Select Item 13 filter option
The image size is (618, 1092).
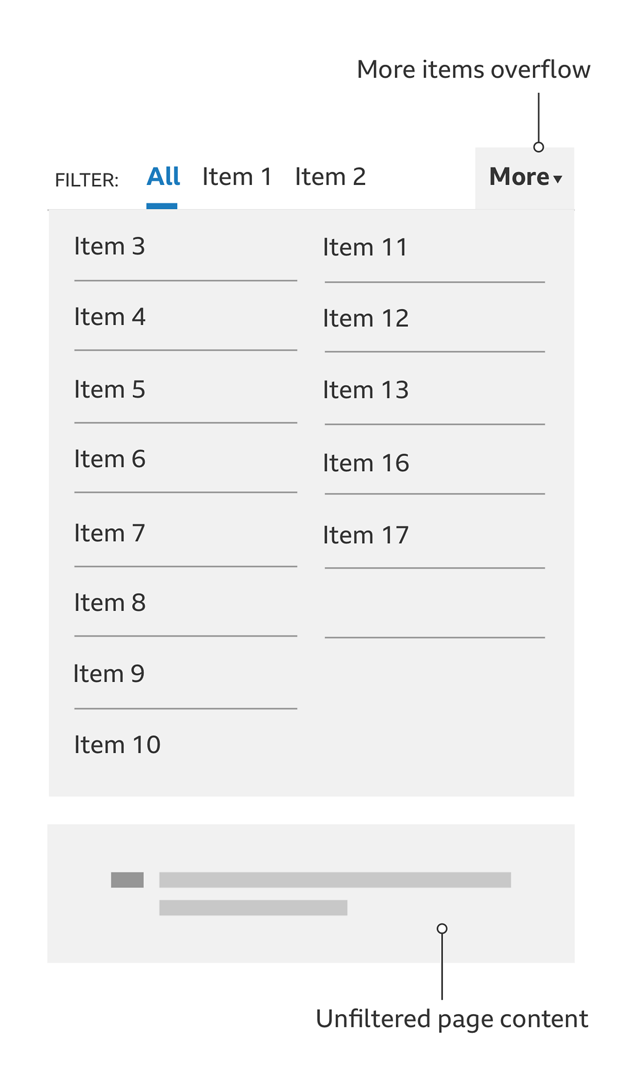click(x=365, y=390)
